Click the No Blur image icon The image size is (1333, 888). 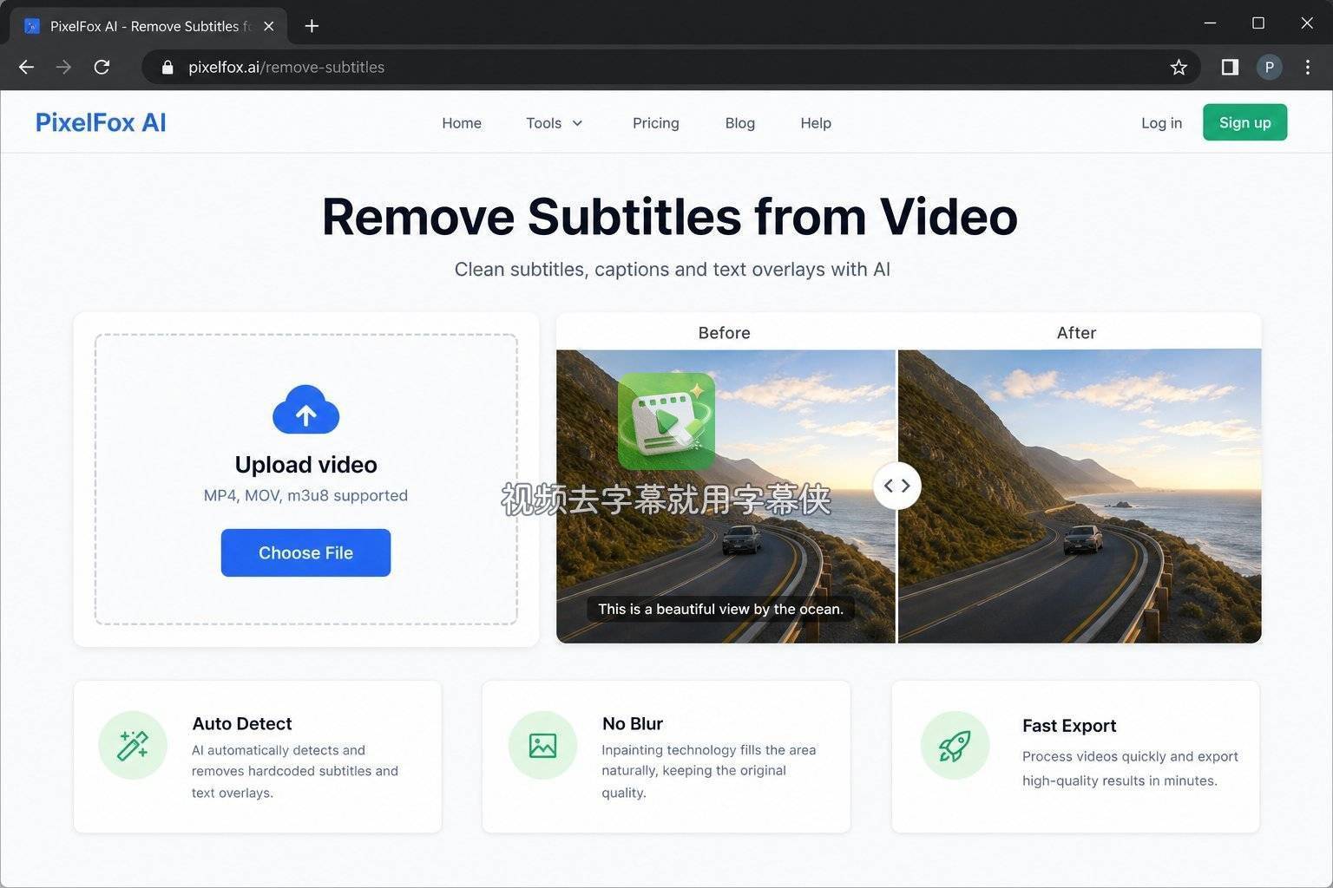(542, 745)
